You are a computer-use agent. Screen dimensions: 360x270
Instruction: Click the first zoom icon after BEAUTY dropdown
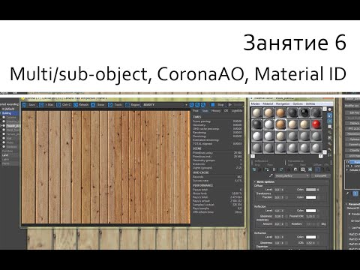click(192, 105)
